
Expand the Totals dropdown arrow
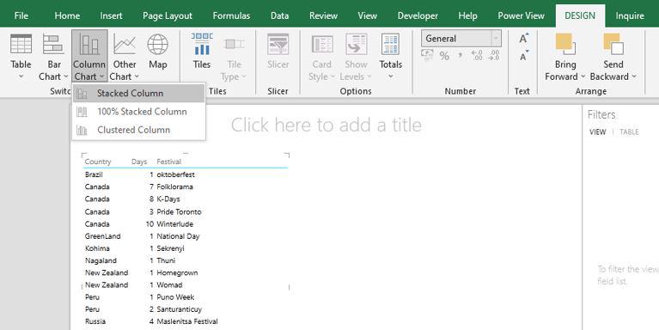[391, 76]
